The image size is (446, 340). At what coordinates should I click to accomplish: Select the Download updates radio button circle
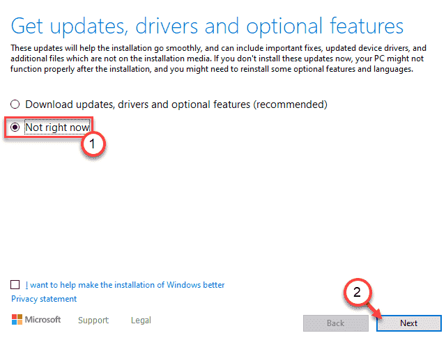click(16, 104)
